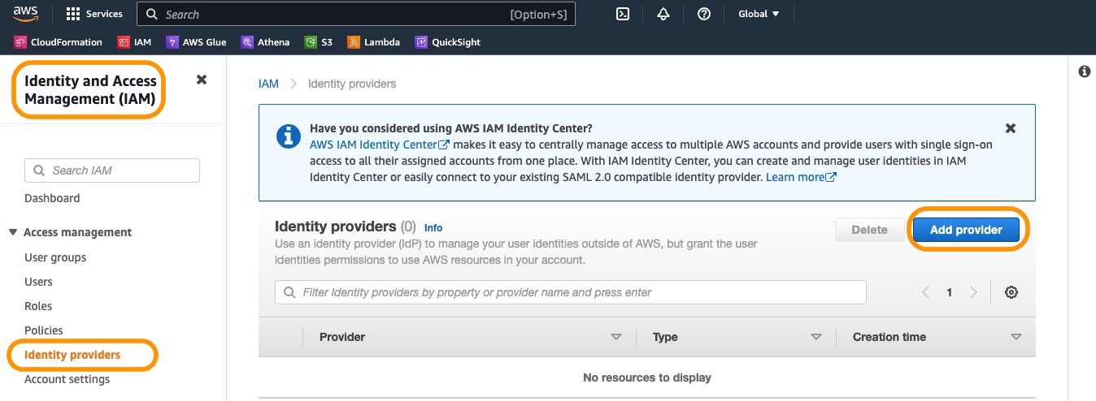Click the blue information icon in the banner

pos(289,136)
